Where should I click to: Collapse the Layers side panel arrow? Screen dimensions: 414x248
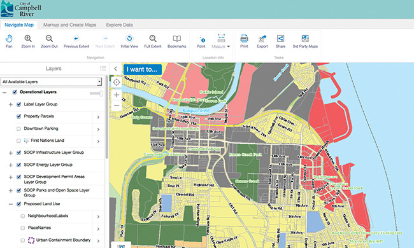click(115, 69)
